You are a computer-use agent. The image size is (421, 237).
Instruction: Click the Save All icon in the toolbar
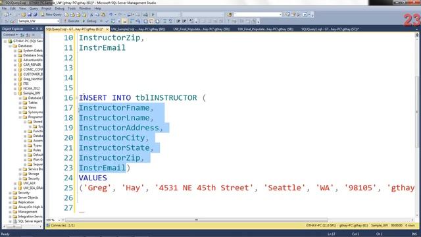pos(35,14)
